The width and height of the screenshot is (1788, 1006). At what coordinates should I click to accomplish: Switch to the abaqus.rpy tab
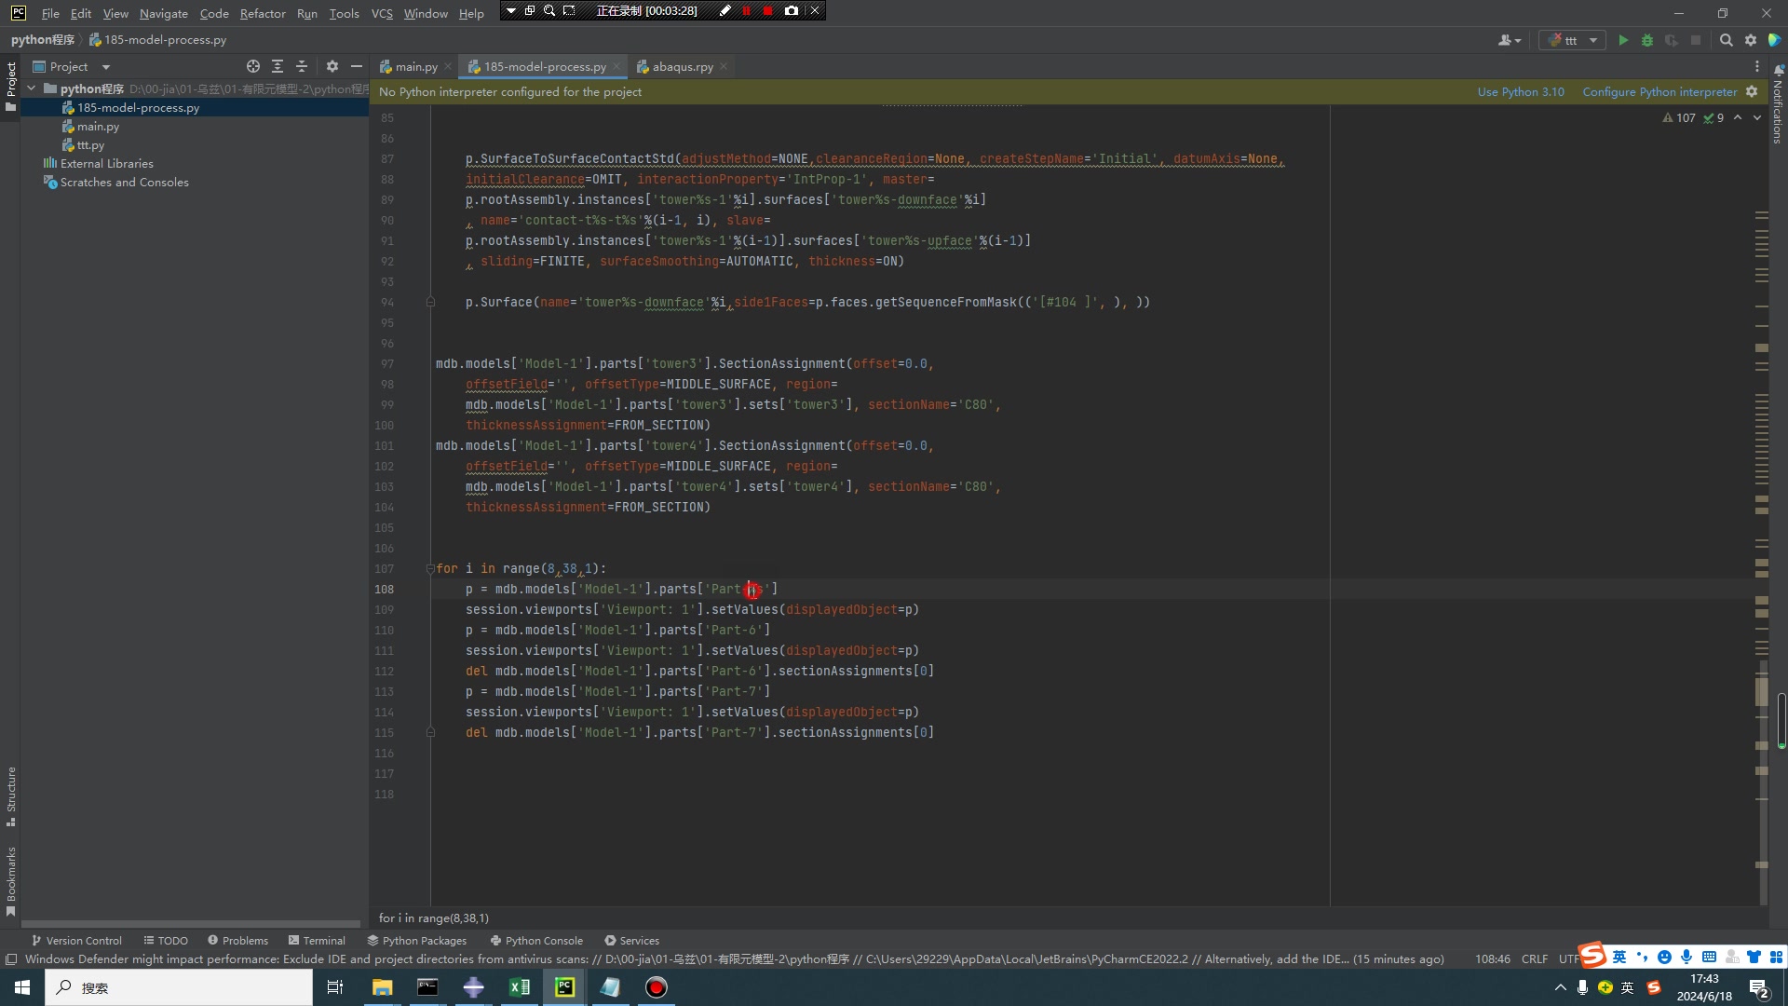tap(681, 66)
